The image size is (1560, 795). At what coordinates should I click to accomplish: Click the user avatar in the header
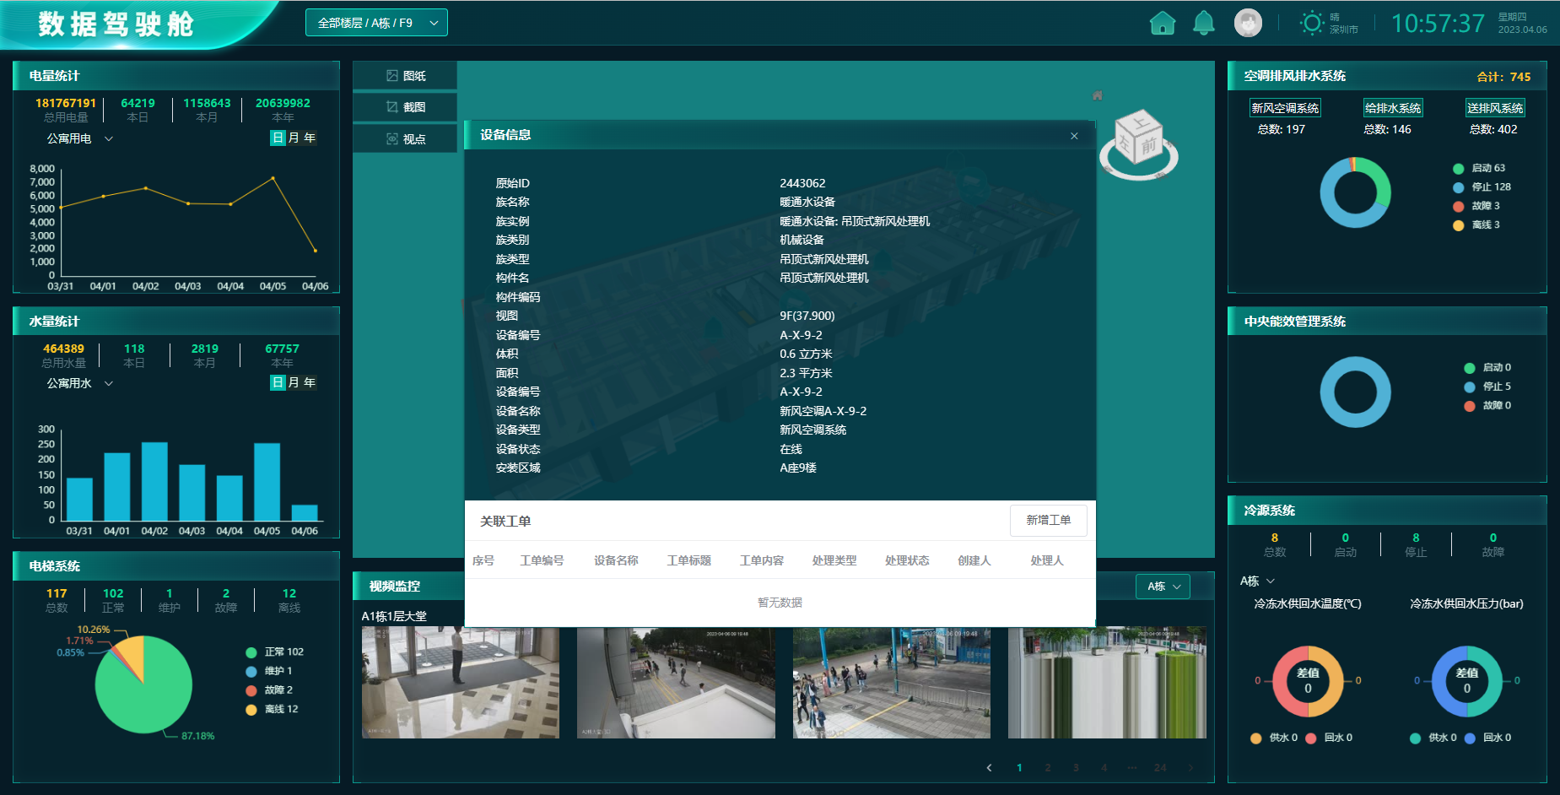[1247, 23]
